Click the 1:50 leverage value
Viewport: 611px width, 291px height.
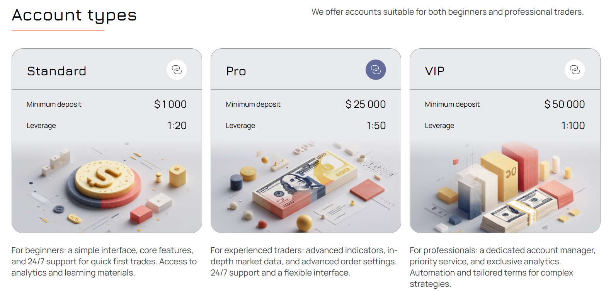[x=376, y=126]
